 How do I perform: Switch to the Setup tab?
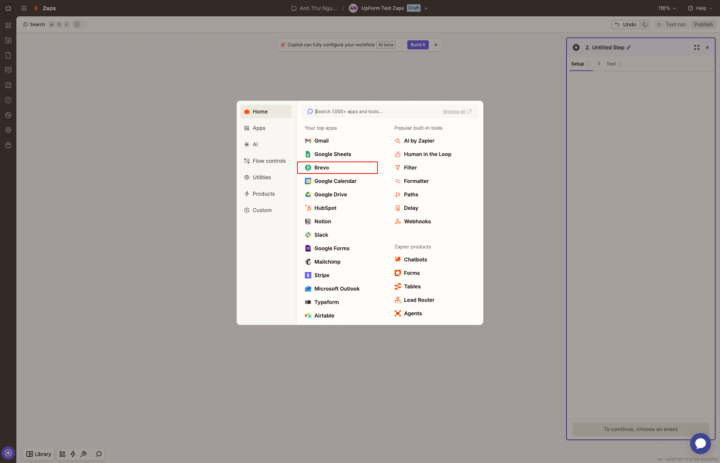[x=581, y=64]
